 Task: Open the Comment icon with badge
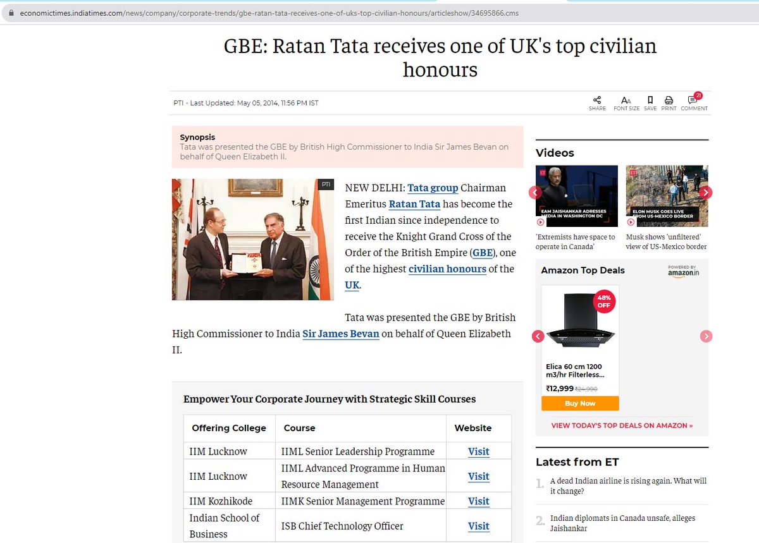693,99
